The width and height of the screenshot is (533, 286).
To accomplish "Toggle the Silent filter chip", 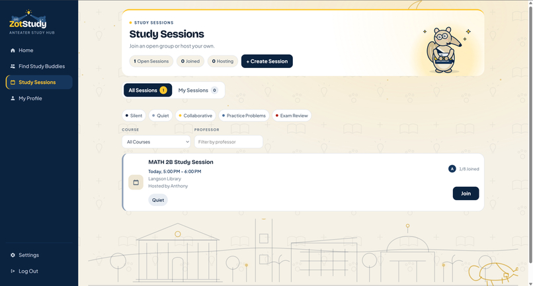I will [x=134, y=116].
